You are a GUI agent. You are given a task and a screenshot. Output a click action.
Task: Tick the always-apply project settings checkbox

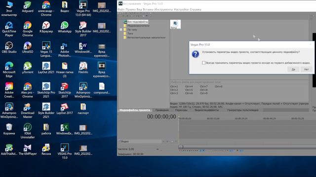pyautogui.click(x=204, y=63)
